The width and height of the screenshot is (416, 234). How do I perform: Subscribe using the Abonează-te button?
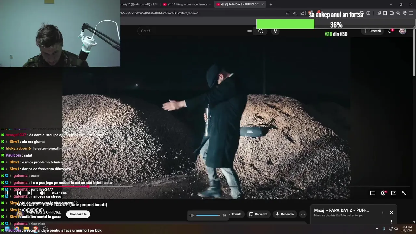[78, 214]
